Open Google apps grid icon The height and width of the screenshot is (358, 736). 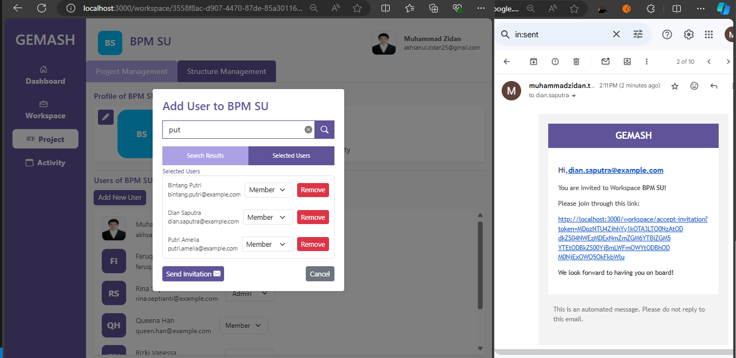tap(709, 35)
